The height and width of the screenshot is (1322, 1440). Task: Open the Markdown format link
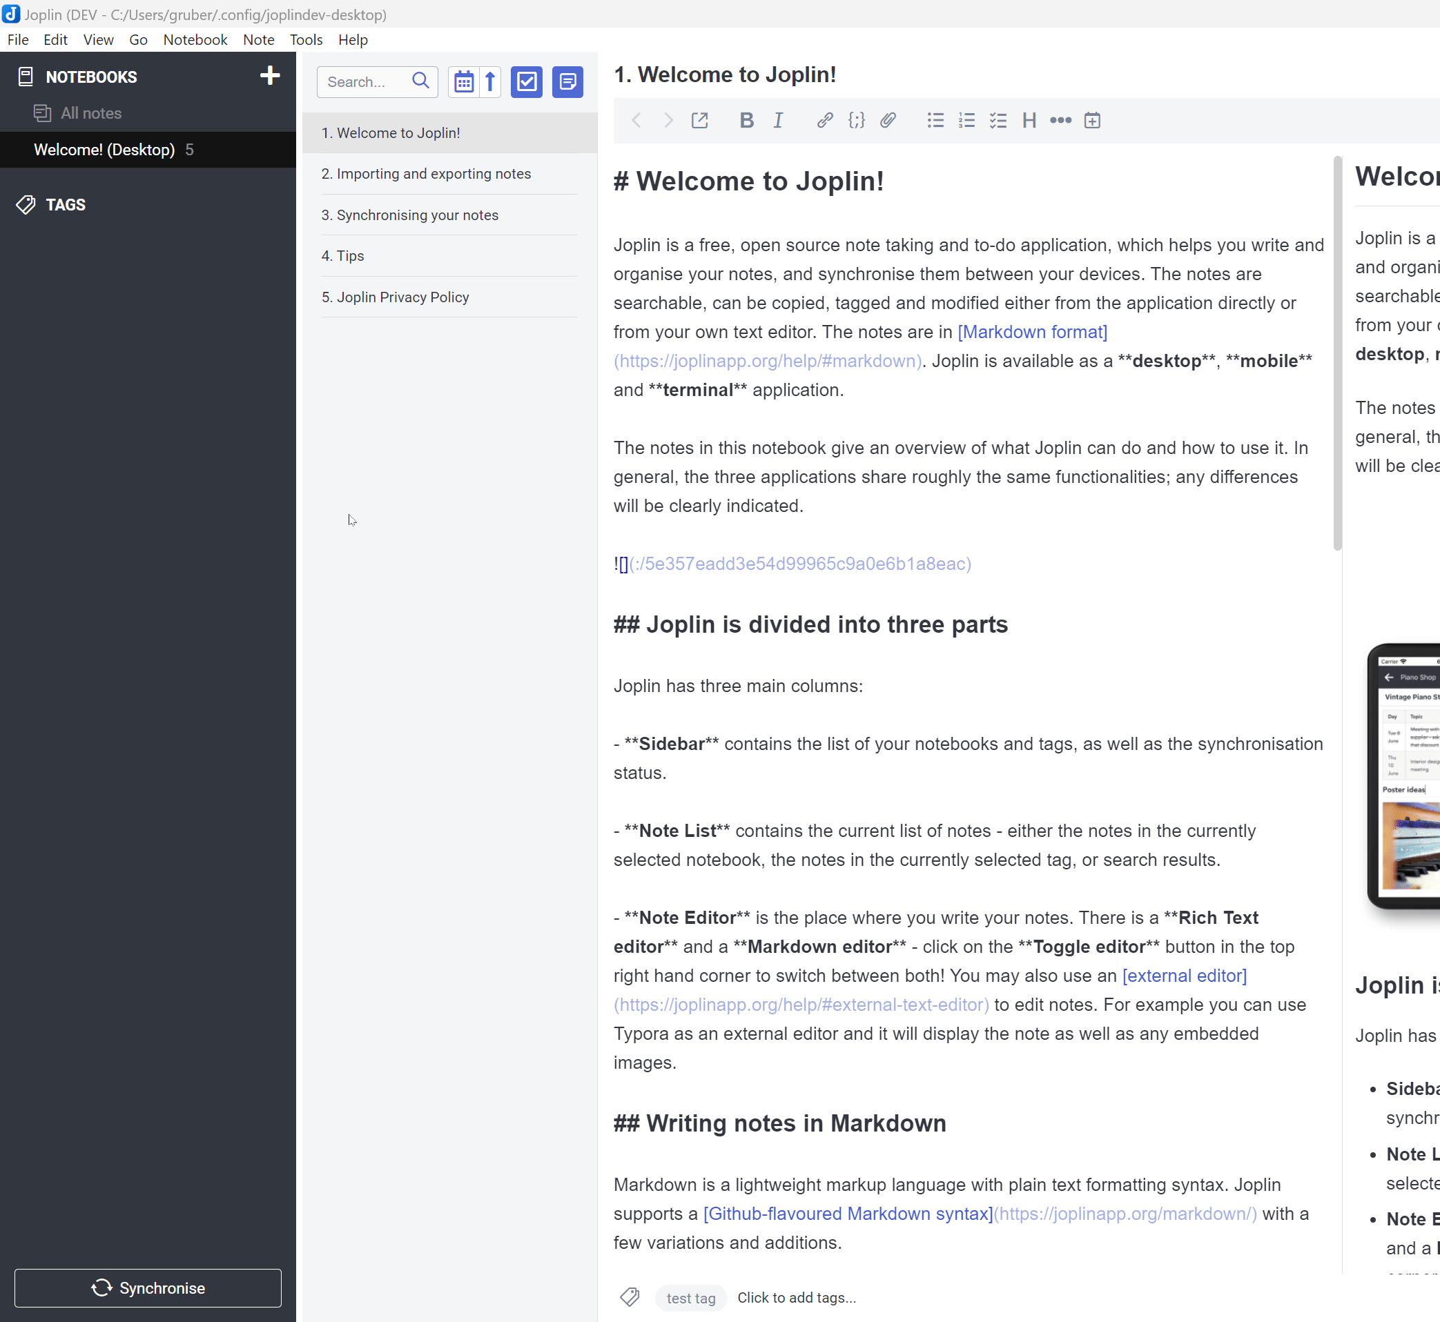(1031, 331)
